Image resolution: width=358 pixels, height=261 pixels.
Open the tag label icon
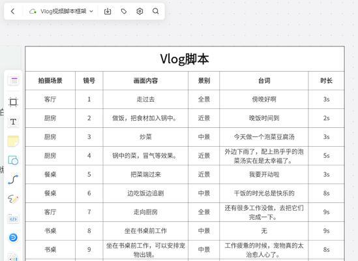[x=124, y=11]
